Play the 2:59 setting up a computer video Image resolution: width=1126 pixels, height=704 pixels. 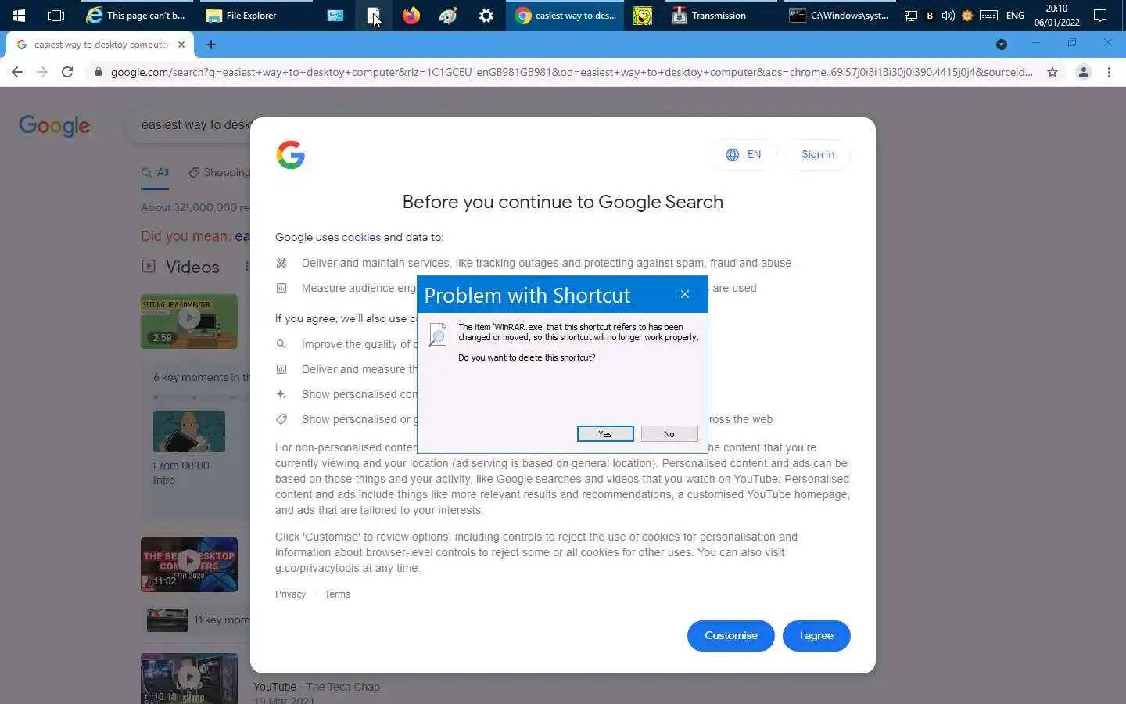[x=189, y=321]
